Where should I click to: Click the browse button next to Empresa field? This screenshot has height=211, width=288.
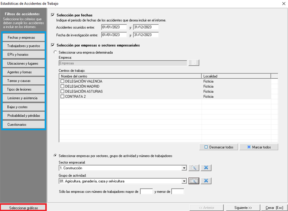(x=194, y=63)
